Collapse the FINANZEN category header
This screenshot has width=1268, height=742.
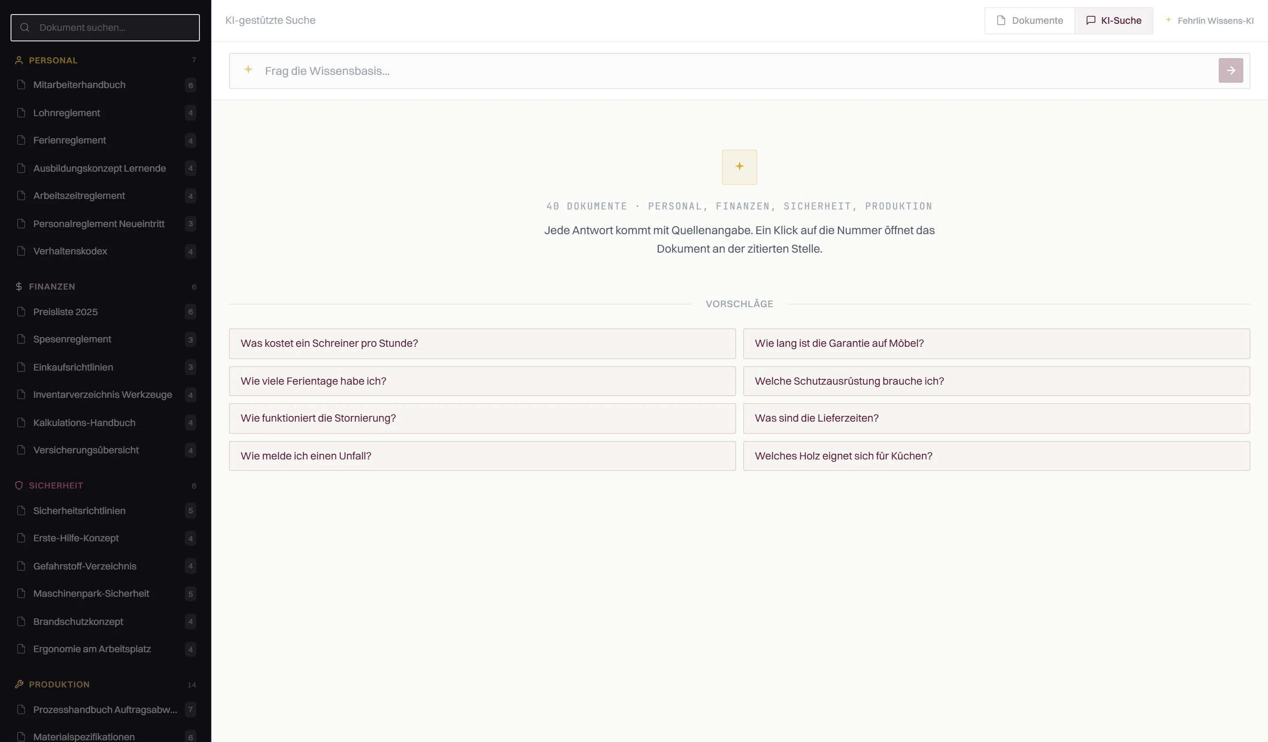(105, 287)
